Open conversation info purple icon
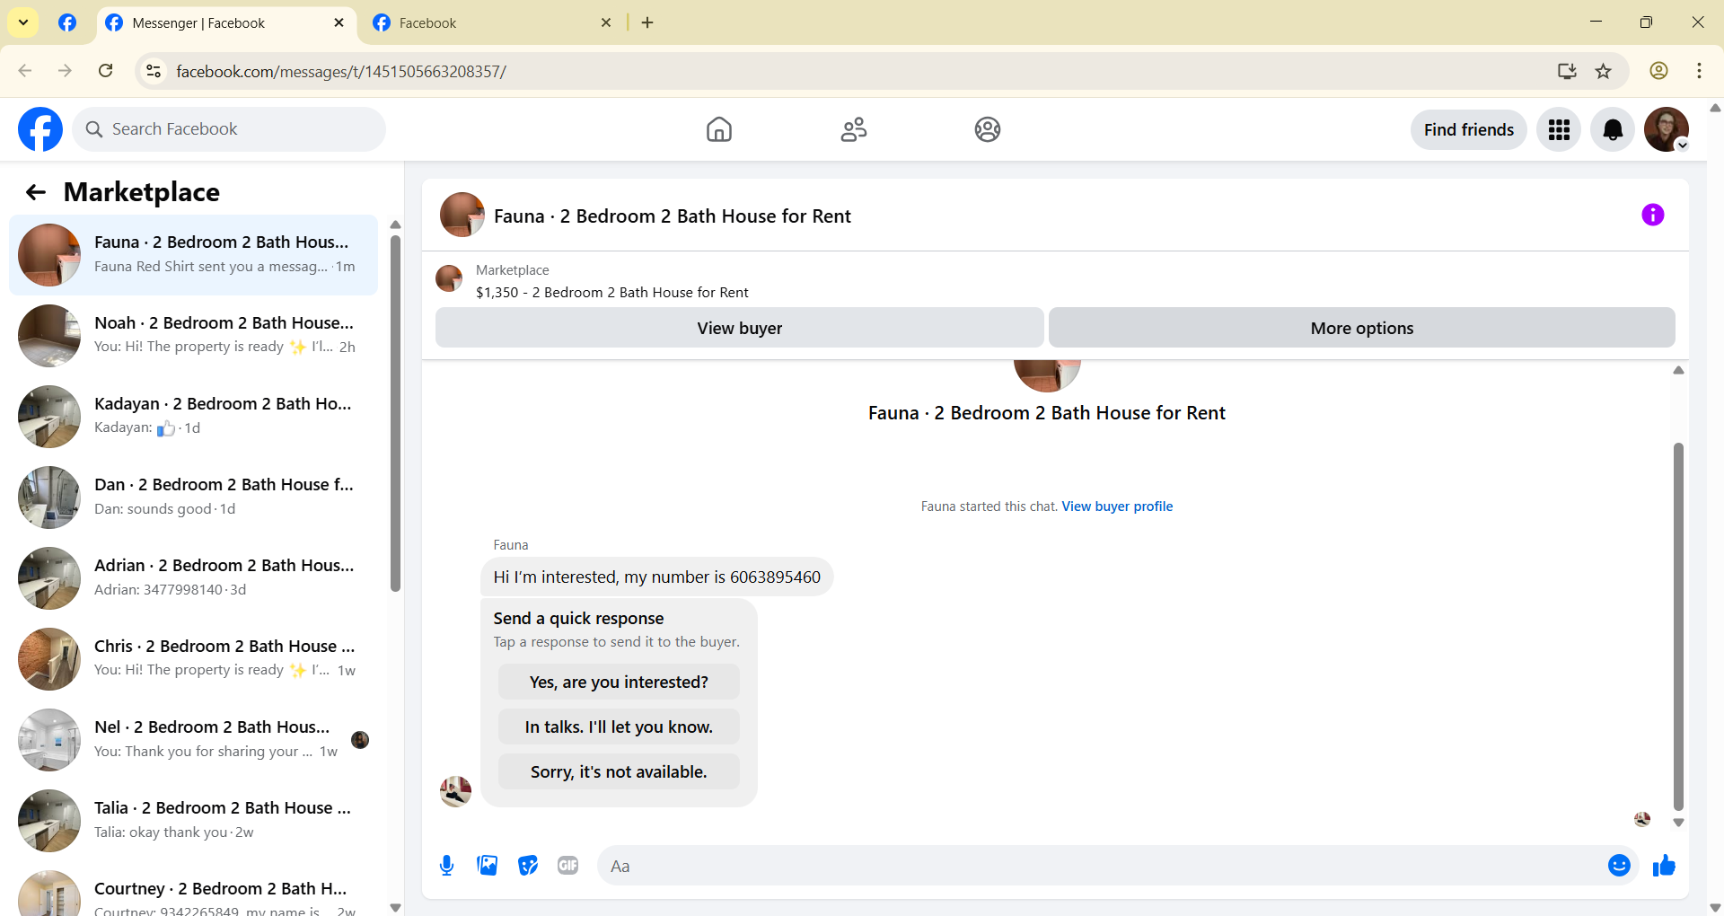The width and height of the screenshot is (1724, 916). coord(1652,215)
